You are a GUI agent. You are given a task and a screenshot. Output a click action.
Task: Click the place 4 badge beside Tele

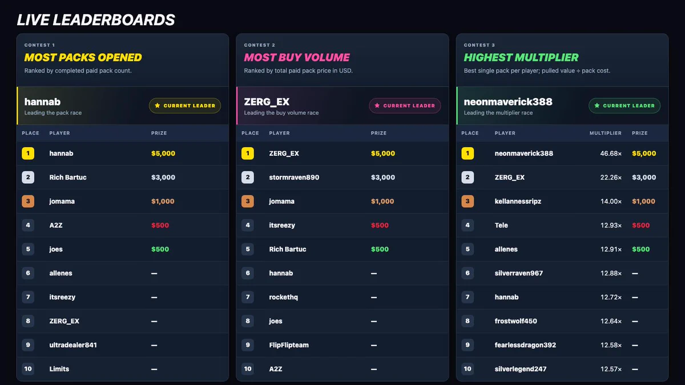coord(468,225)
